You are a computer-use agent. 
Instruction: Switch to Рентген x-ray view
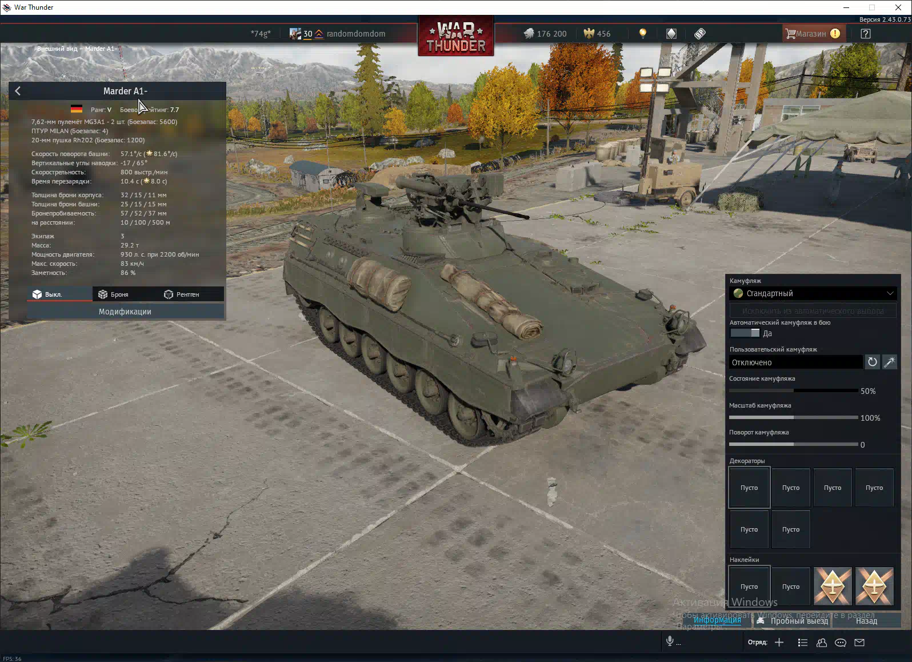pos(191,294)
